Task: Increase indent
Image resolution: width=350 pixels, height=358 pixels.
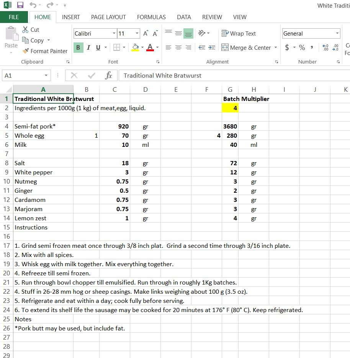Action: (x=212, y=47)
